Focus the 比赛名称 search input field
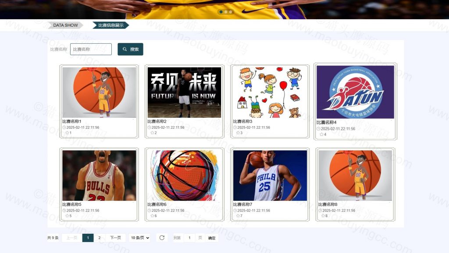This screenshot has width=449, height=253. coord(91,49)
